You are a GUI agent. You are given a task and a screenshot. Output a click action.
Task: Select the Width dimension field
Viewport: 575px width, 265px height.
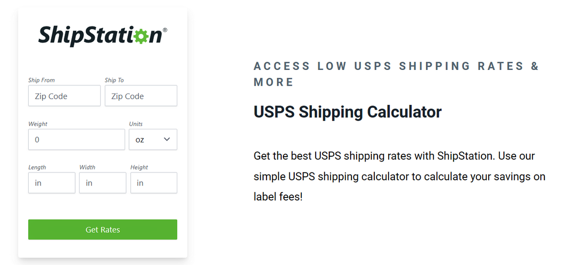(103, 183)
